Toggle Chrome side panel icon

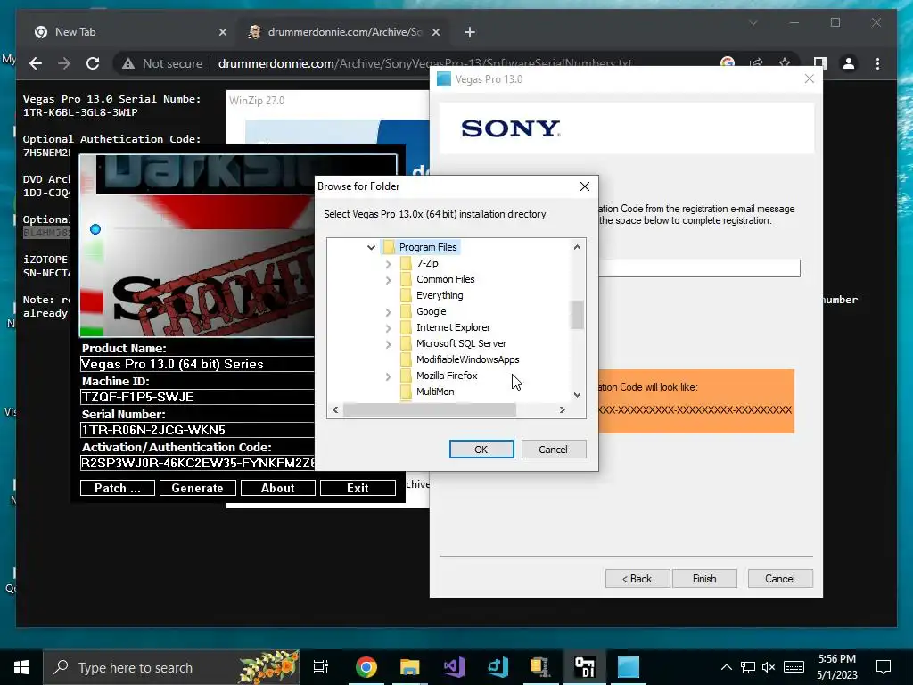[x=820, y=63]
